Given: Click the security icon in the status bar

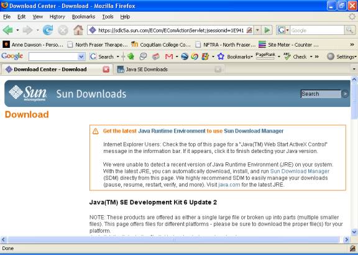Looking at the screenshot, I should [353, 248].
